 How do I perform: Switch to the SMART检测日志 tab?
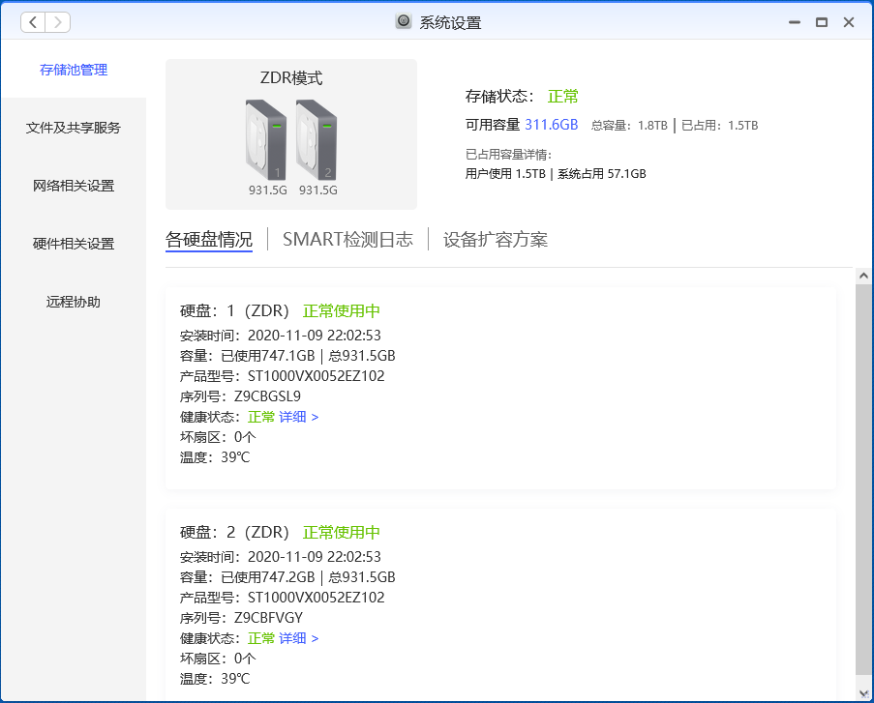click(347, 240)
